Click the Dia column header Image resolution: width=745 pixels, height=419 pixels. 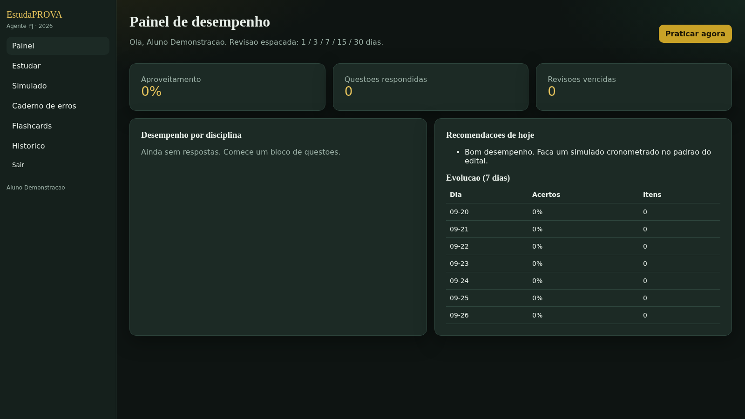pos(456,195)
